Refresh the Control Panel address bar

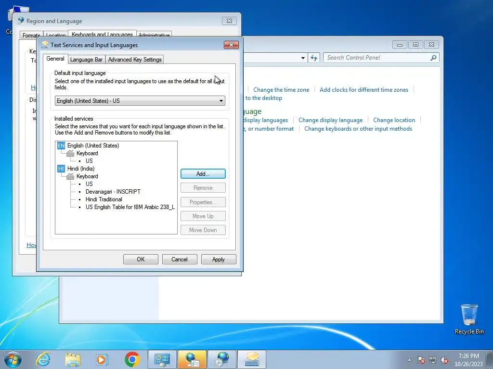click(x=314, y=58)
